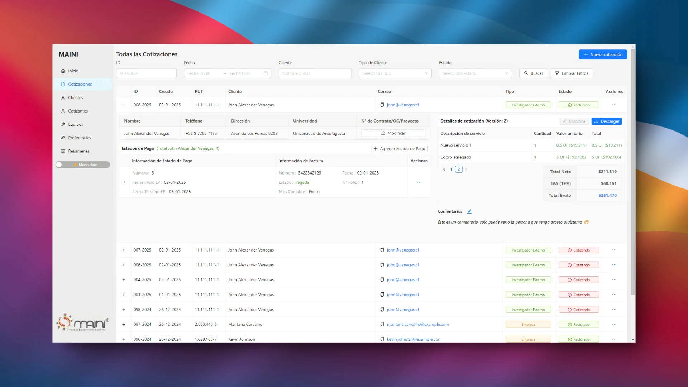
Task: Open actions menu (three dots) for 008-2025
Action: [614, 105]
